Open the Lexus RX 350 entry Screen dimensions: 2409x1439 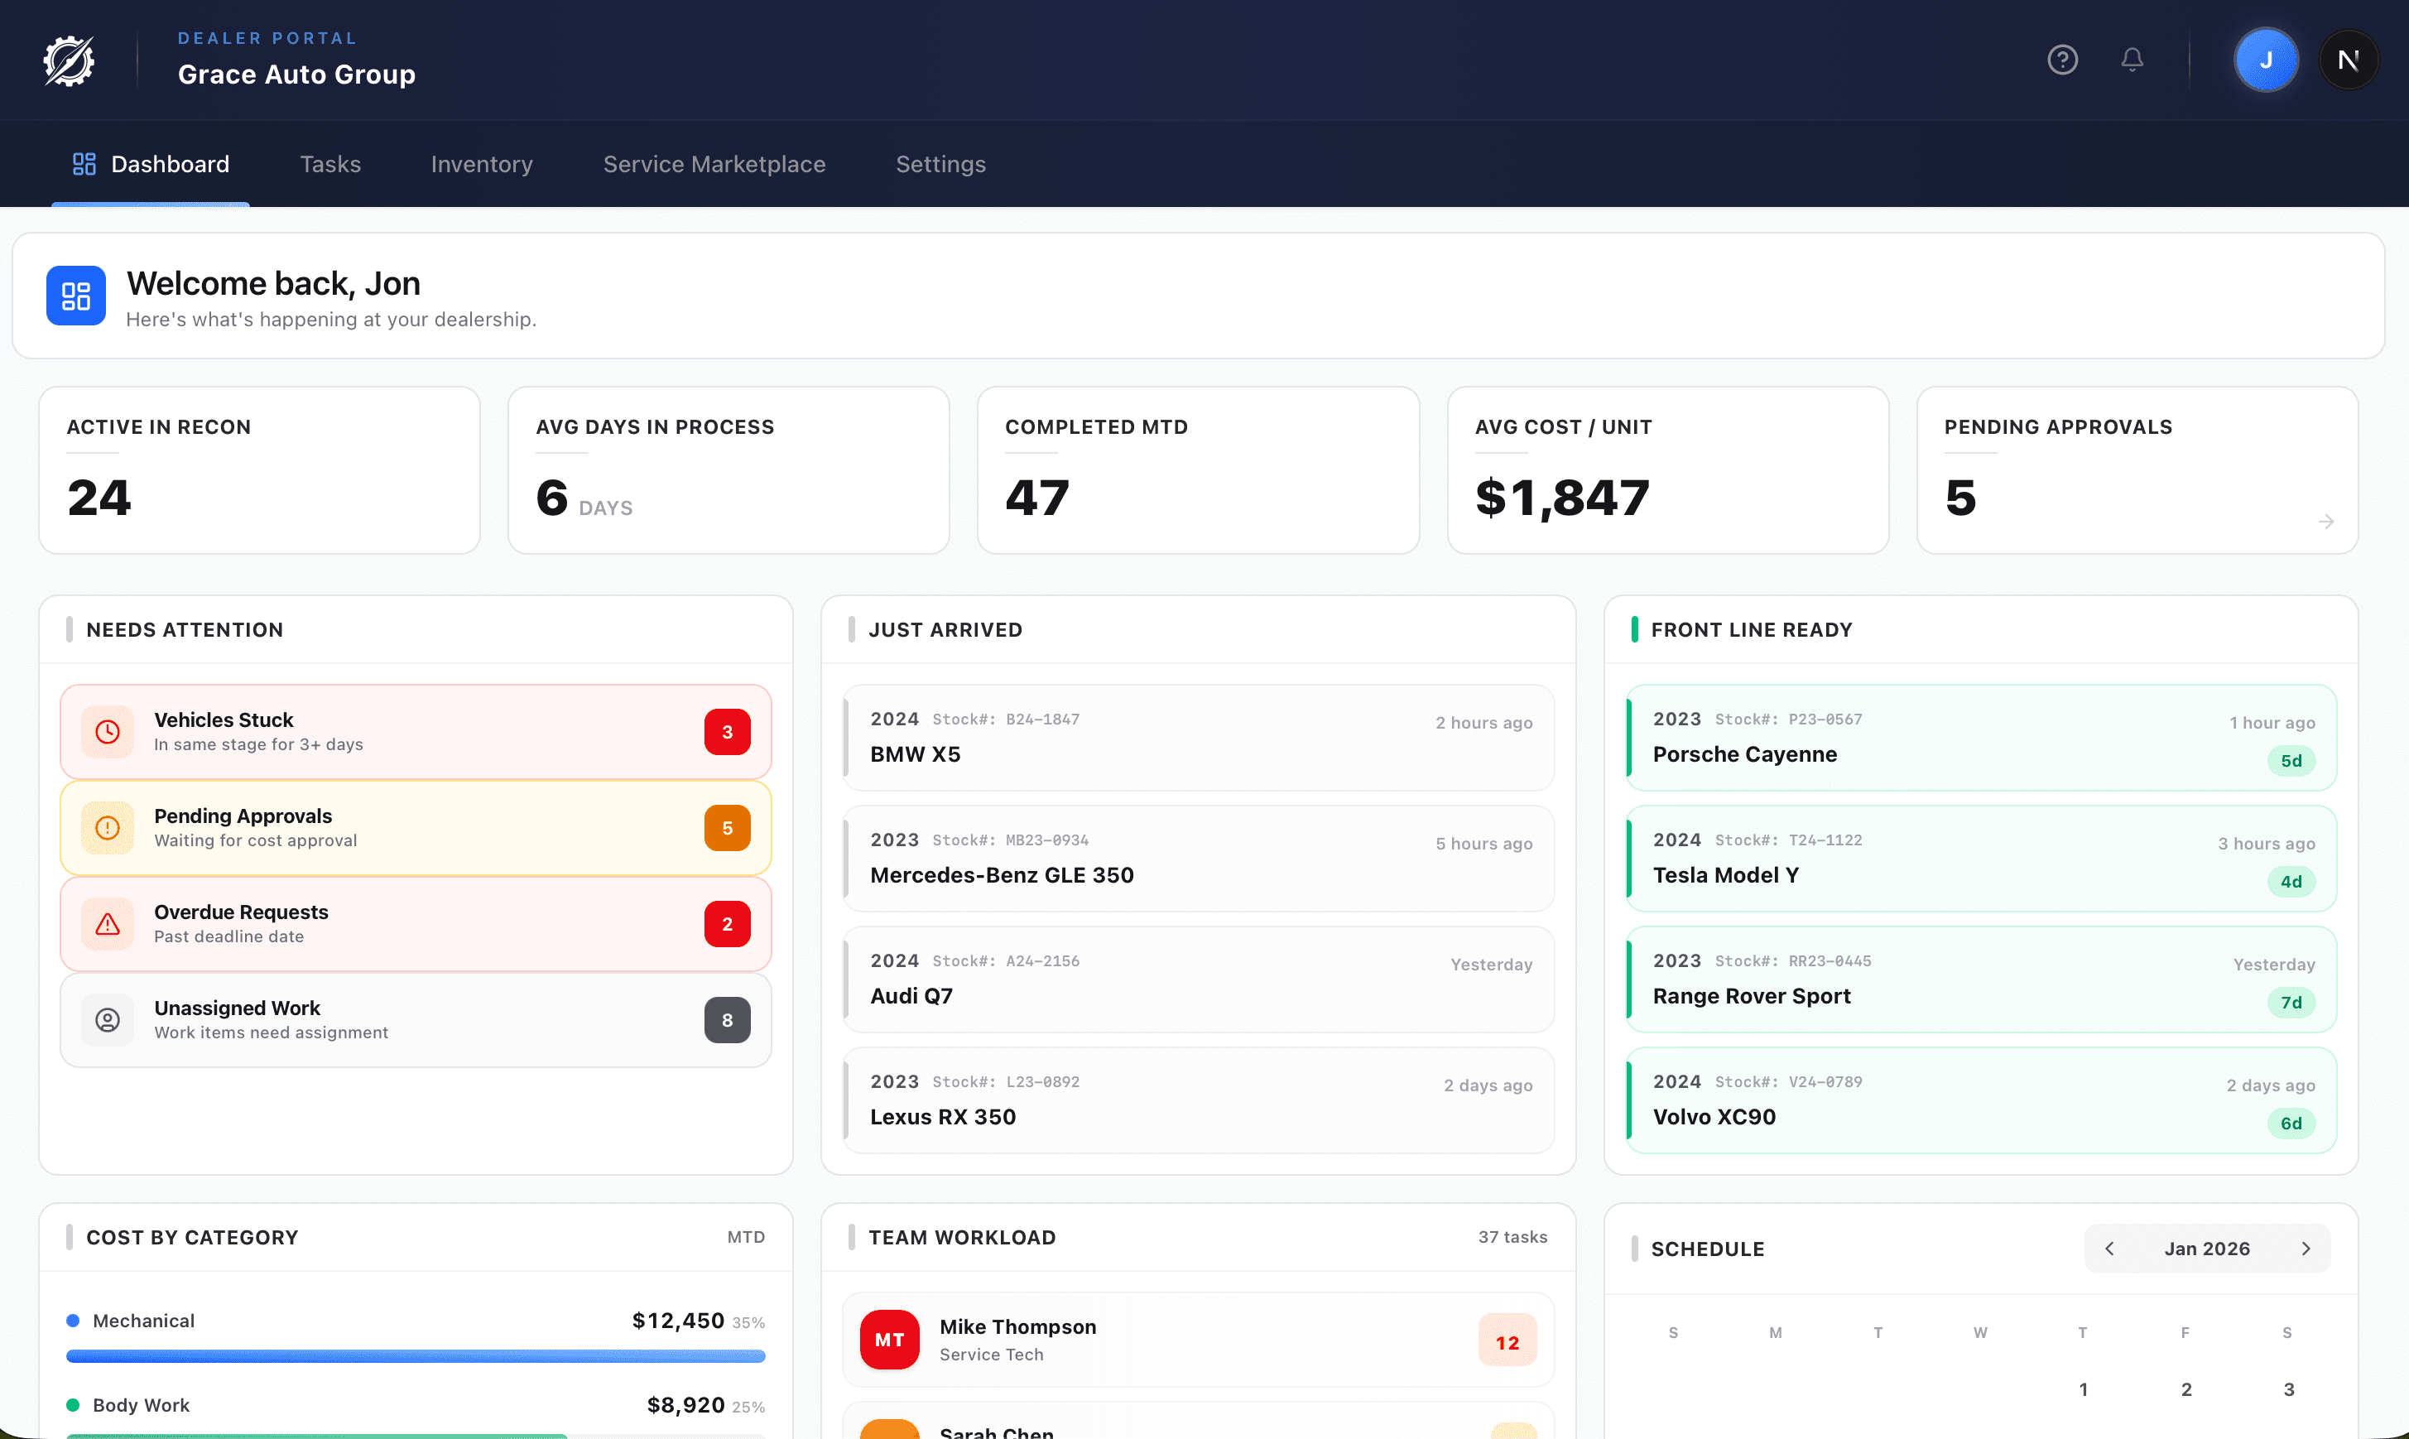[x=1198, y=1100]
